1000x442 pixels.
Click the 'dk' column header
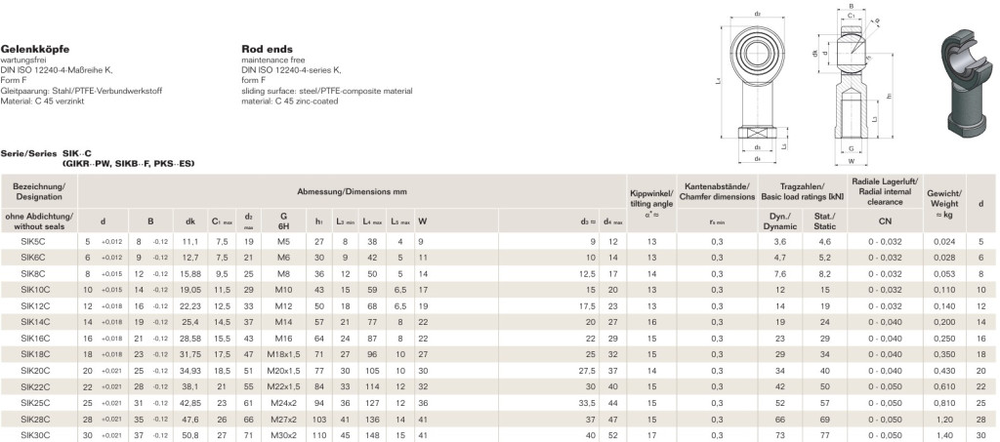(190, 221)
